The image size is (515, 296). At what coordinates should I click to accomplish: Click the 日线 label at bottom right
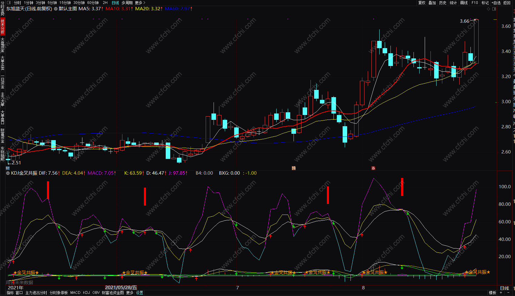pyautogui.click(x=505, y=288)
